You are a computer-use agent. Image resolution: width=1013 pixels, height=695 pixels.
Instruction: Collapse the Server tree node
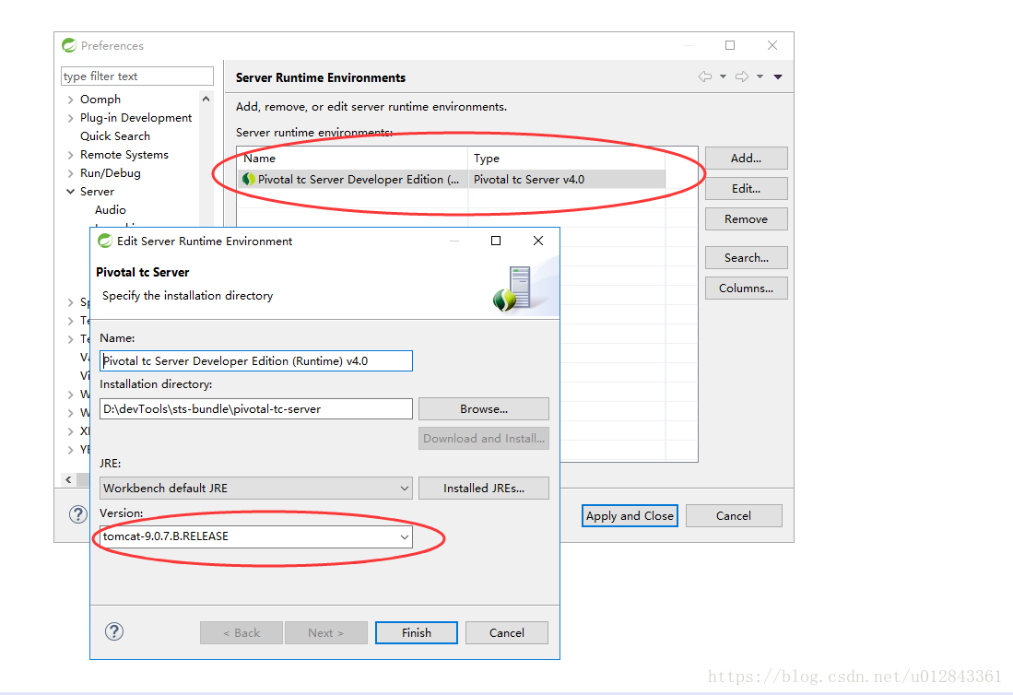[70, 191]
